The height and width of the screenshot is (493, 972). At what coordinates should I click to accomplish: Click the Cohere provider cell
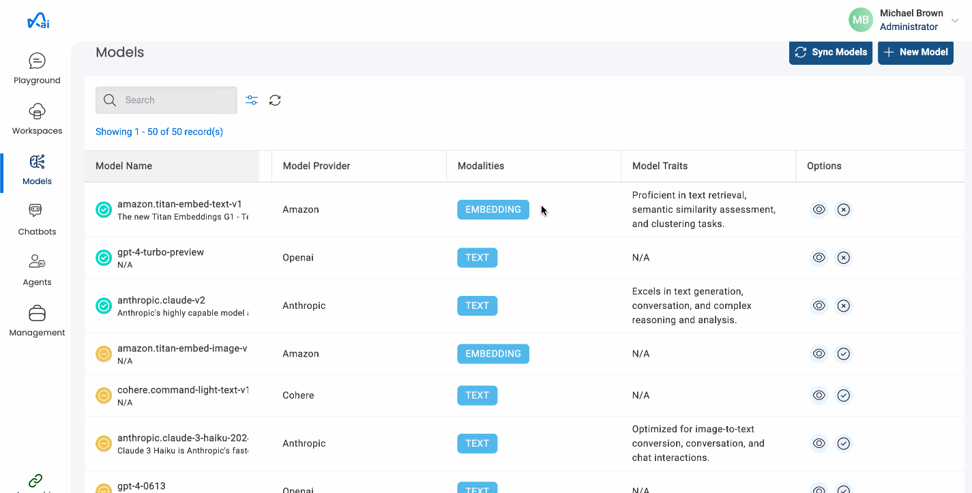pyautogui.click(x=298, y=395)
